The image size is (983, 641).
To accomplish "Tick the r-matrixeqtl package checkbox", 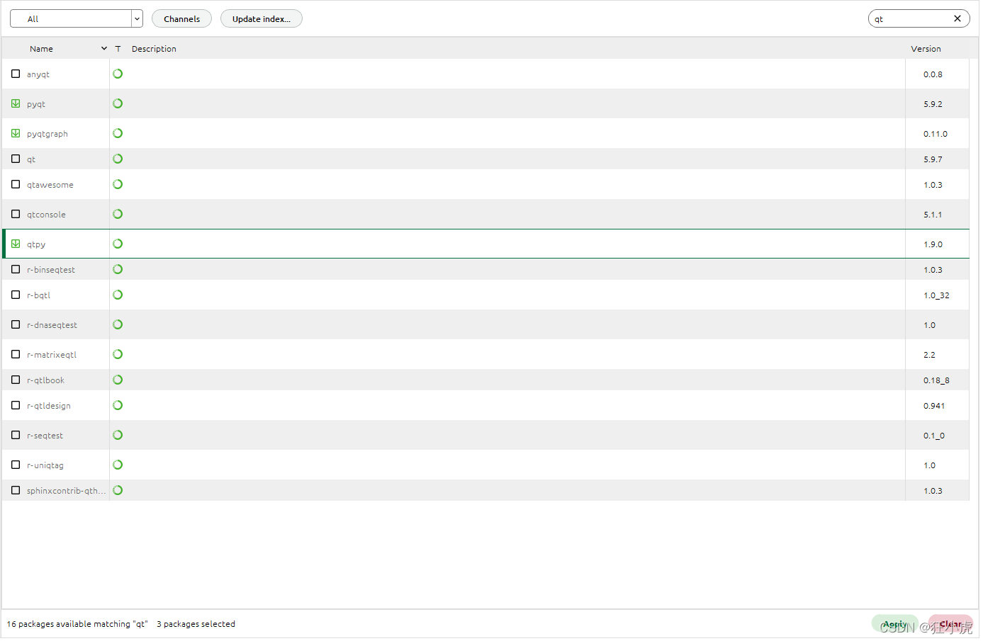I will pyautogui.click(x=16, y=354).
